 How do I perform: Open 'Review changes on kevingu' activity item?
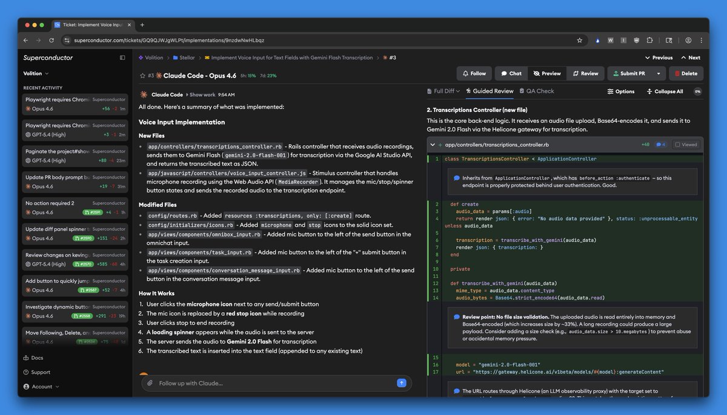click(75, 260)
